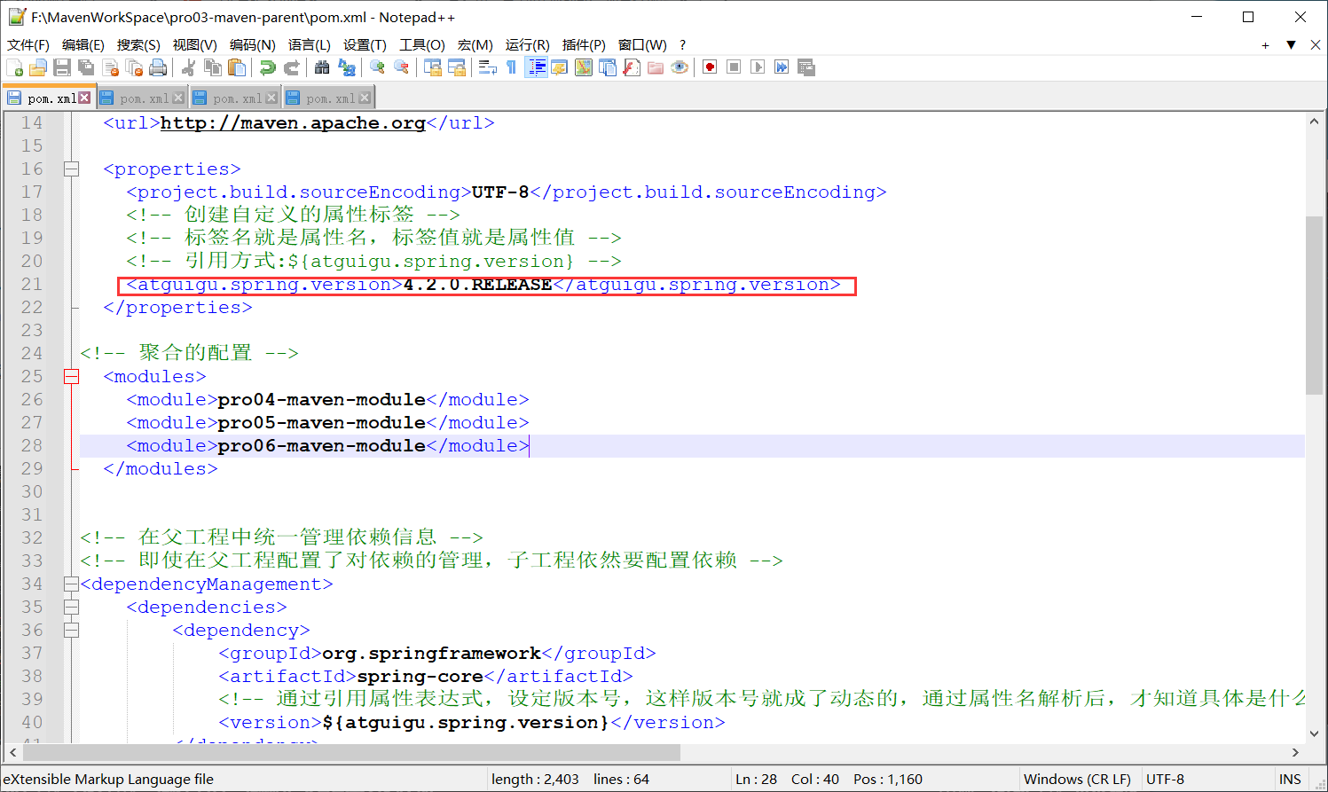Screen dimensions: 1328x792
Task: Click the green Undo arrow icon
Action: (267, 67)
